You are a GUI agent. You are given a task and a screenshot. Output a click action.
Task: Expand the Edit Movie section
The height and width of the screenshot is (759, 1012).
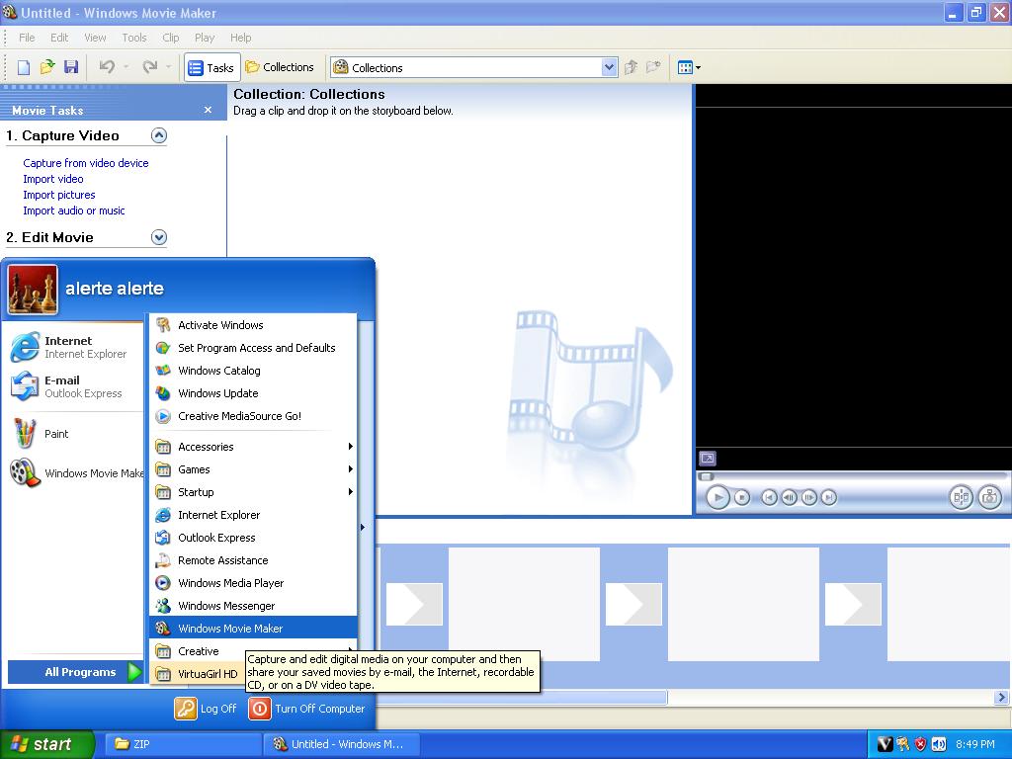[x=159, y=237]
